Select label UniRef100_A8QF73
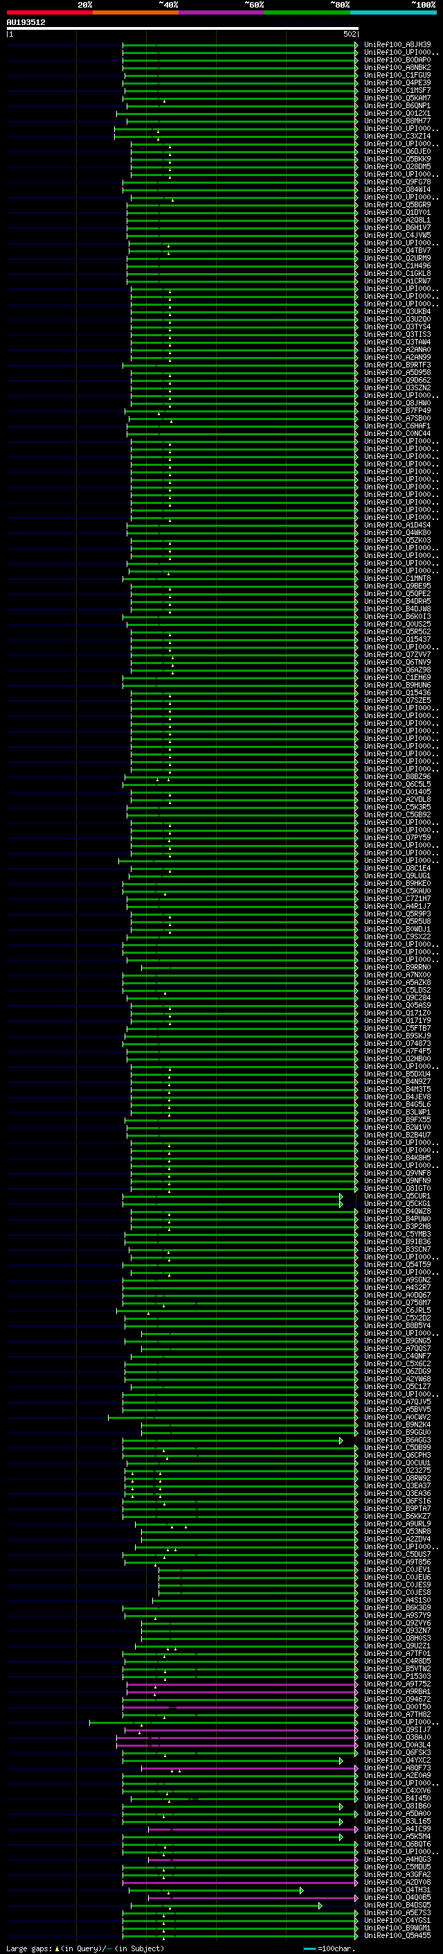This screenshot has width=443, height=1954. click(x=397, y=1768)
